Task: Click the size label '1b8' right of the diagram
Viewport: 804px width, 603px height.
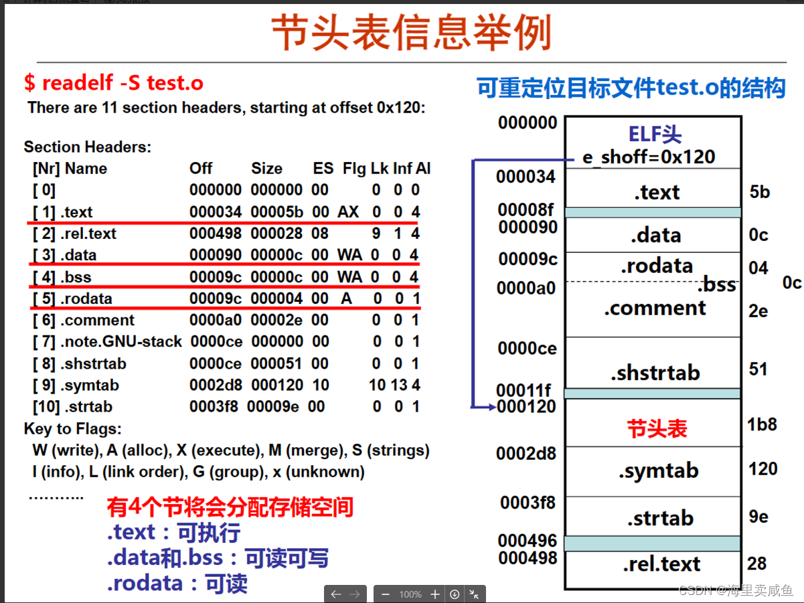Action: pyautogui.click(x=762, y=424)
